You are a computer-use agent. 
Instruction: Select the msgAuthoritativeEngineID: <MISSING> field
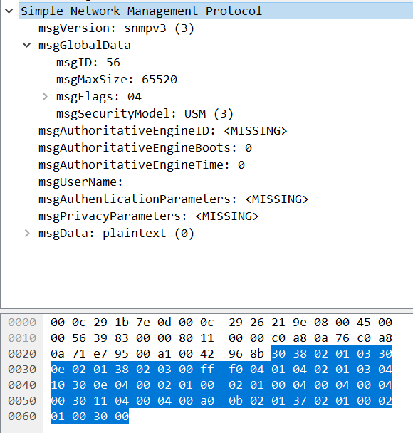(162, 131)
